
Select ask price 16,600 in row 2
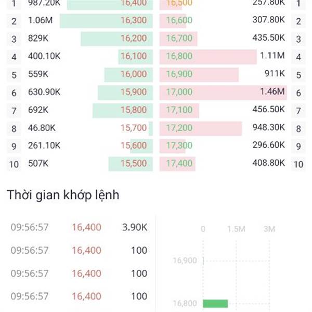[x=179, y=20]
